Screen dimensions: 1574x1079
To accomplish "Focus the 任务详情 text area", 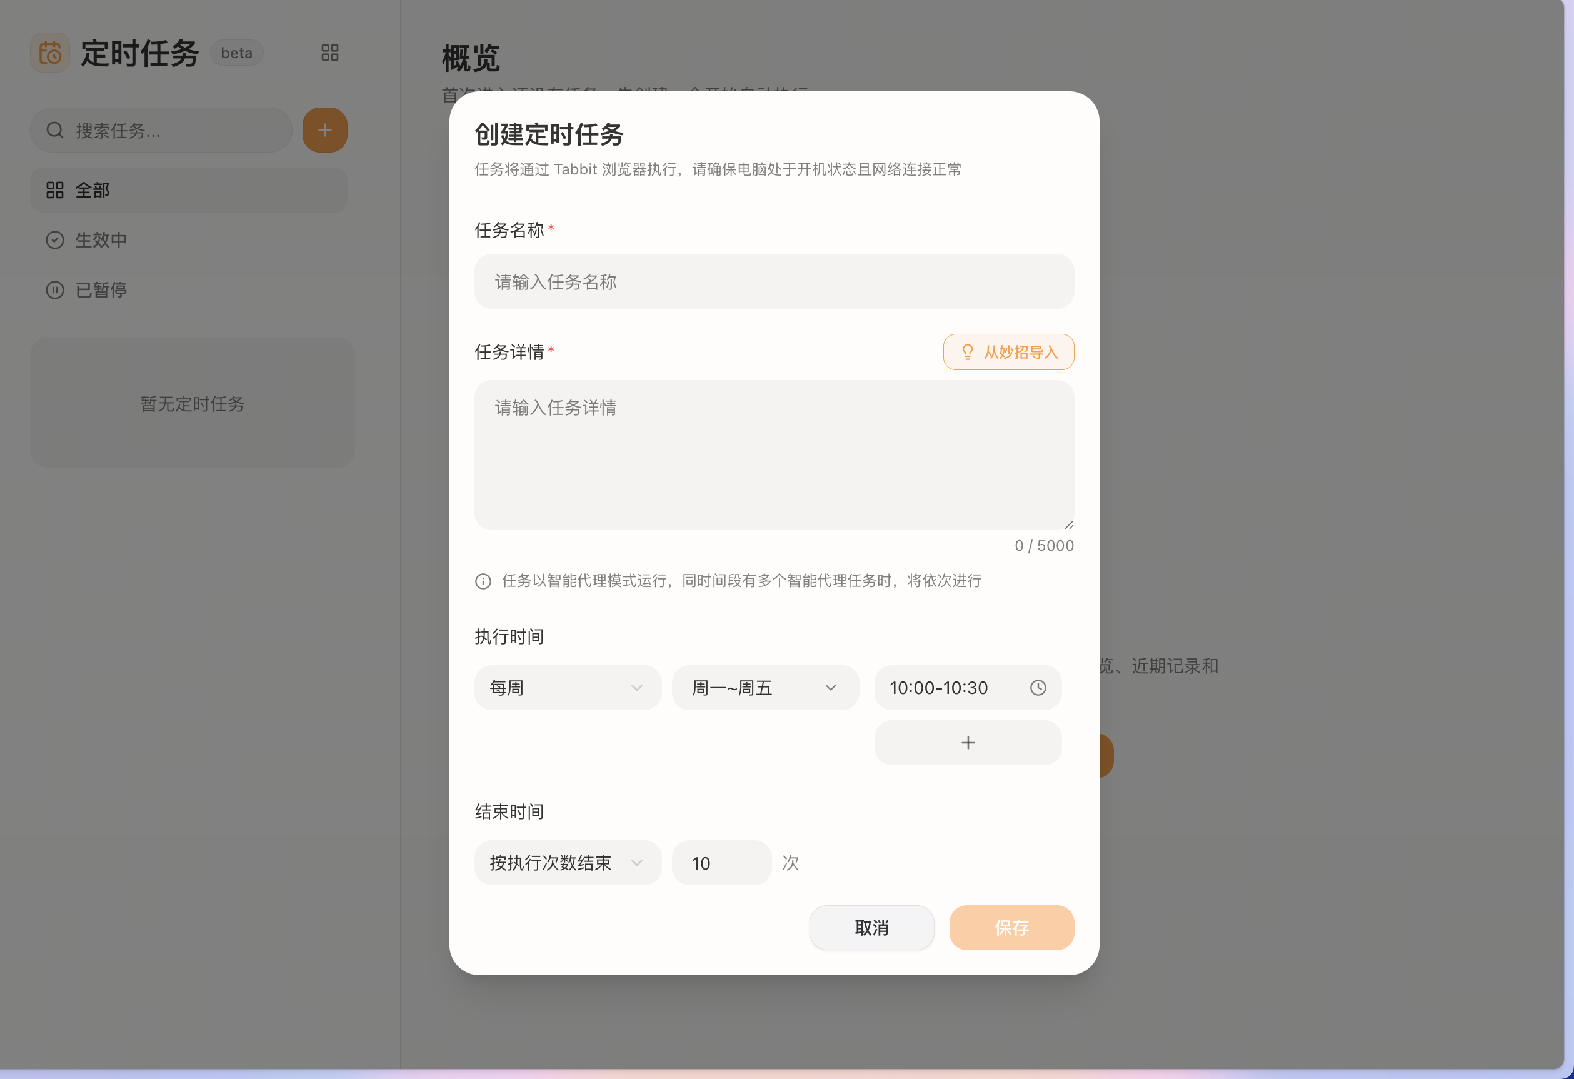I will point(774,455).
